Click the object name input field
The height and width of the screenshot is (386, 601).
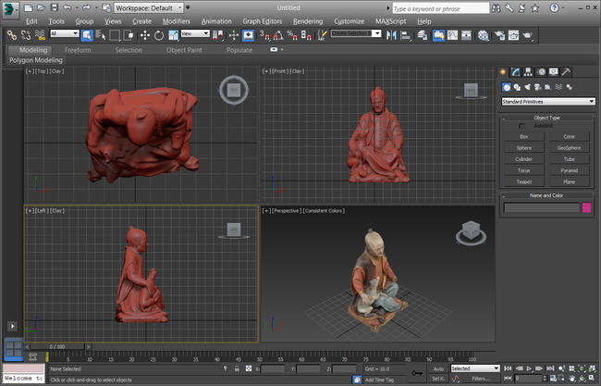click(x=540, y=207)
